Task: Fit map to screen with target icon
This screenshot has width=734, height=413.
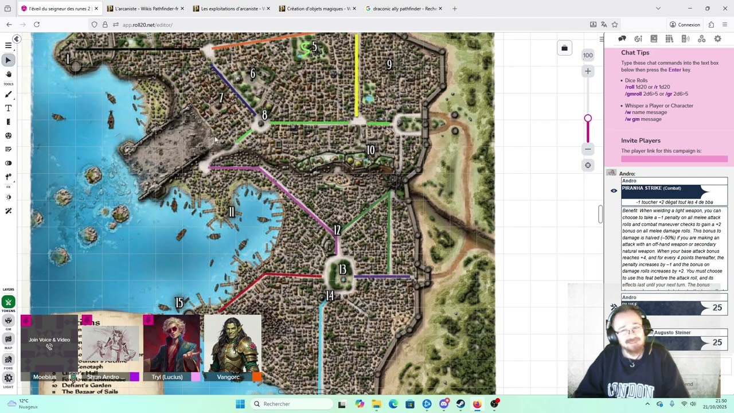Action: 588,165
